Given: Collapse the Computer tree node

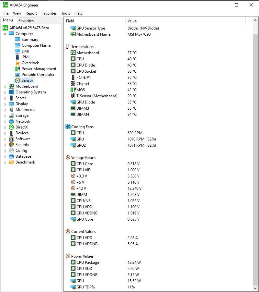Looking at the screenshot, I should tap(5, 34).
